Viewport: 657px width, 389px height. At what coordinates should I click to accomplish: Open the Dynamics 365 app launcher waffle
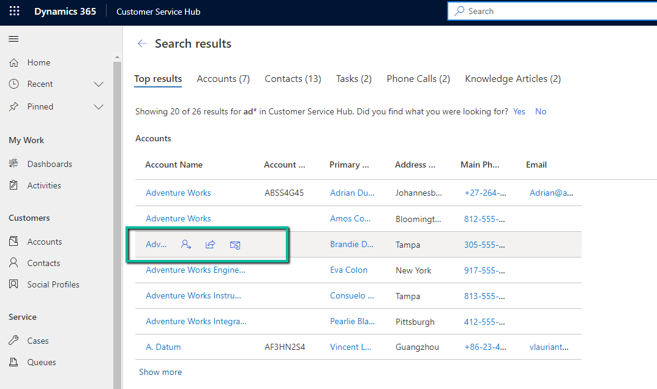[x=15, y=12]
